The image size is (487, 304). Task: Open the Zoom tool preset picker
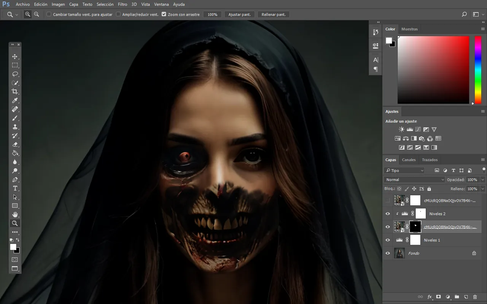click(13, 14)
